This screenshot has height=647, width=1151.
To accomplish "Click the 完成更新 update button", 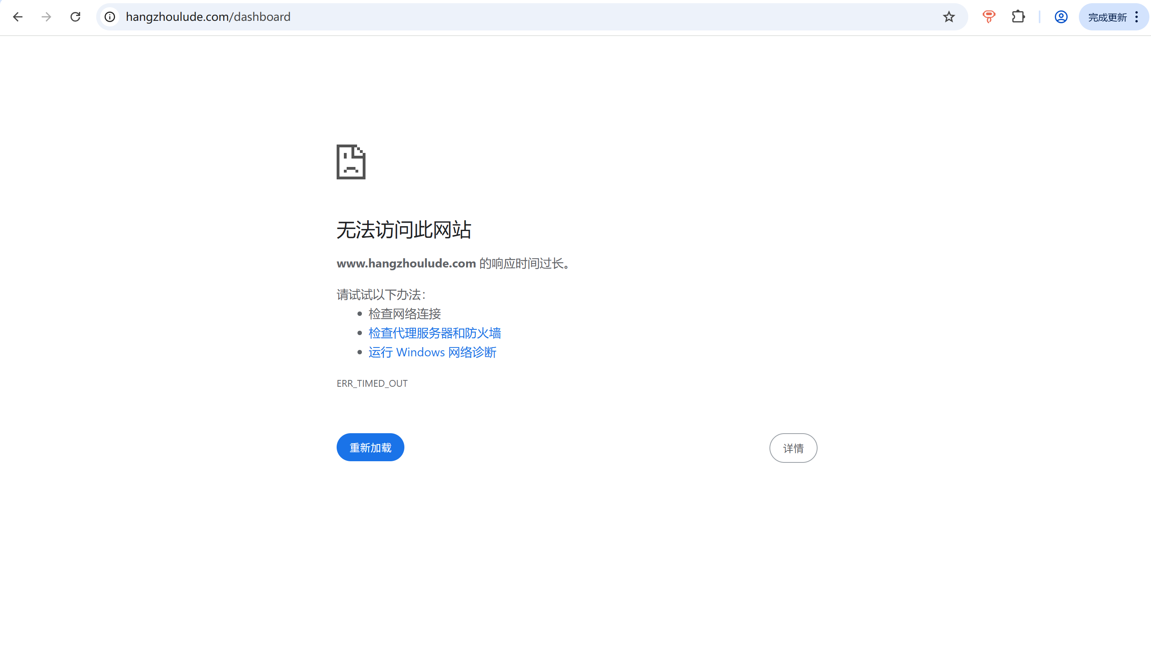I will click(x=1107, y=17).
